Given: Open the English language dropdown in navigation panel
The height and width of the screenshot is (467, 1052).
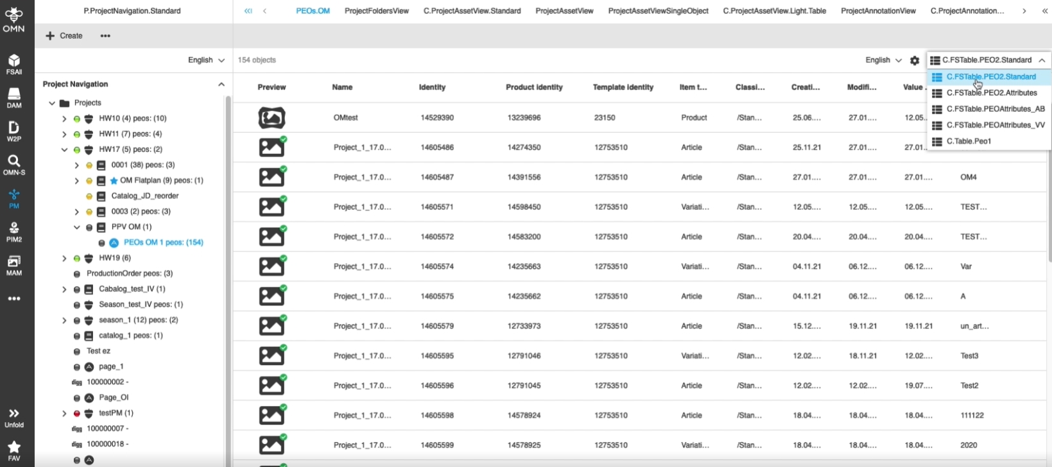Looking at the screenshot, I should click(x=206, y=60).
